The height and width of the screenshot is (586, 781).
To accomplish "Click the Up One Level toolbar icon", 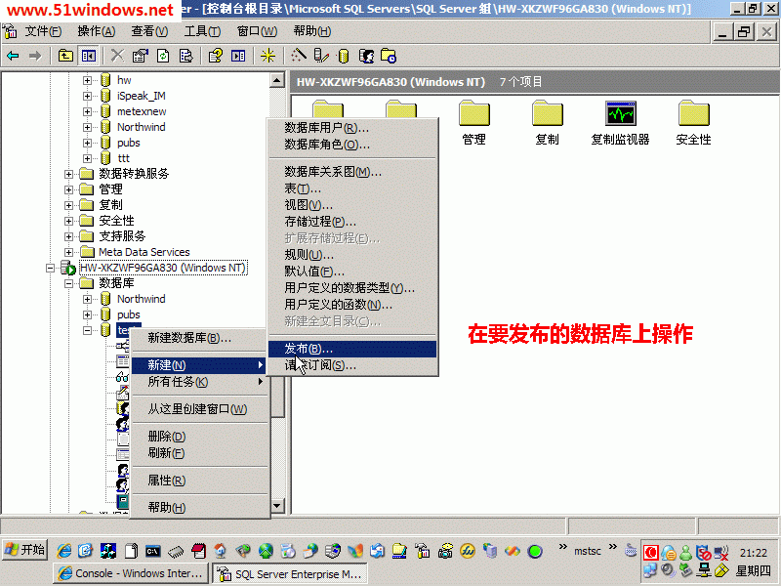I will pos(65,56).
